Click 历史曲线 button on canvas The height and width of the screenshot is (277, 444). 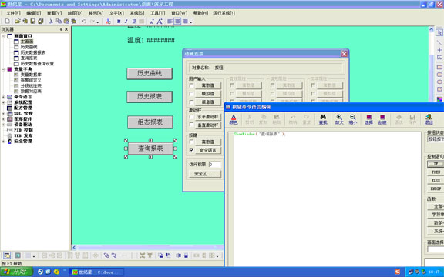150,74
